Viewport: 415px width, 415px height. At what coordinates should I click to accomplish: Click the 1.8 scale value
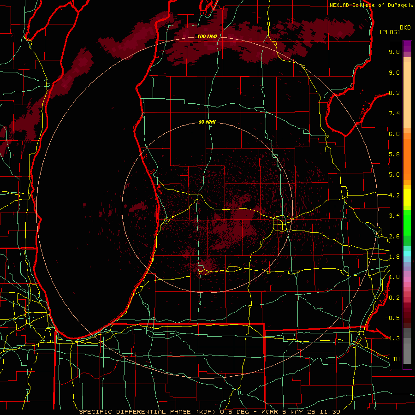[394, 257]
